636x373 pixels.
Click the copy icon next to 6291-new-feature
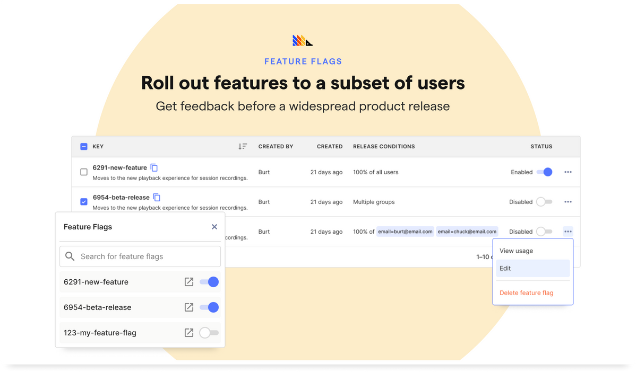(x=154, y=167)
